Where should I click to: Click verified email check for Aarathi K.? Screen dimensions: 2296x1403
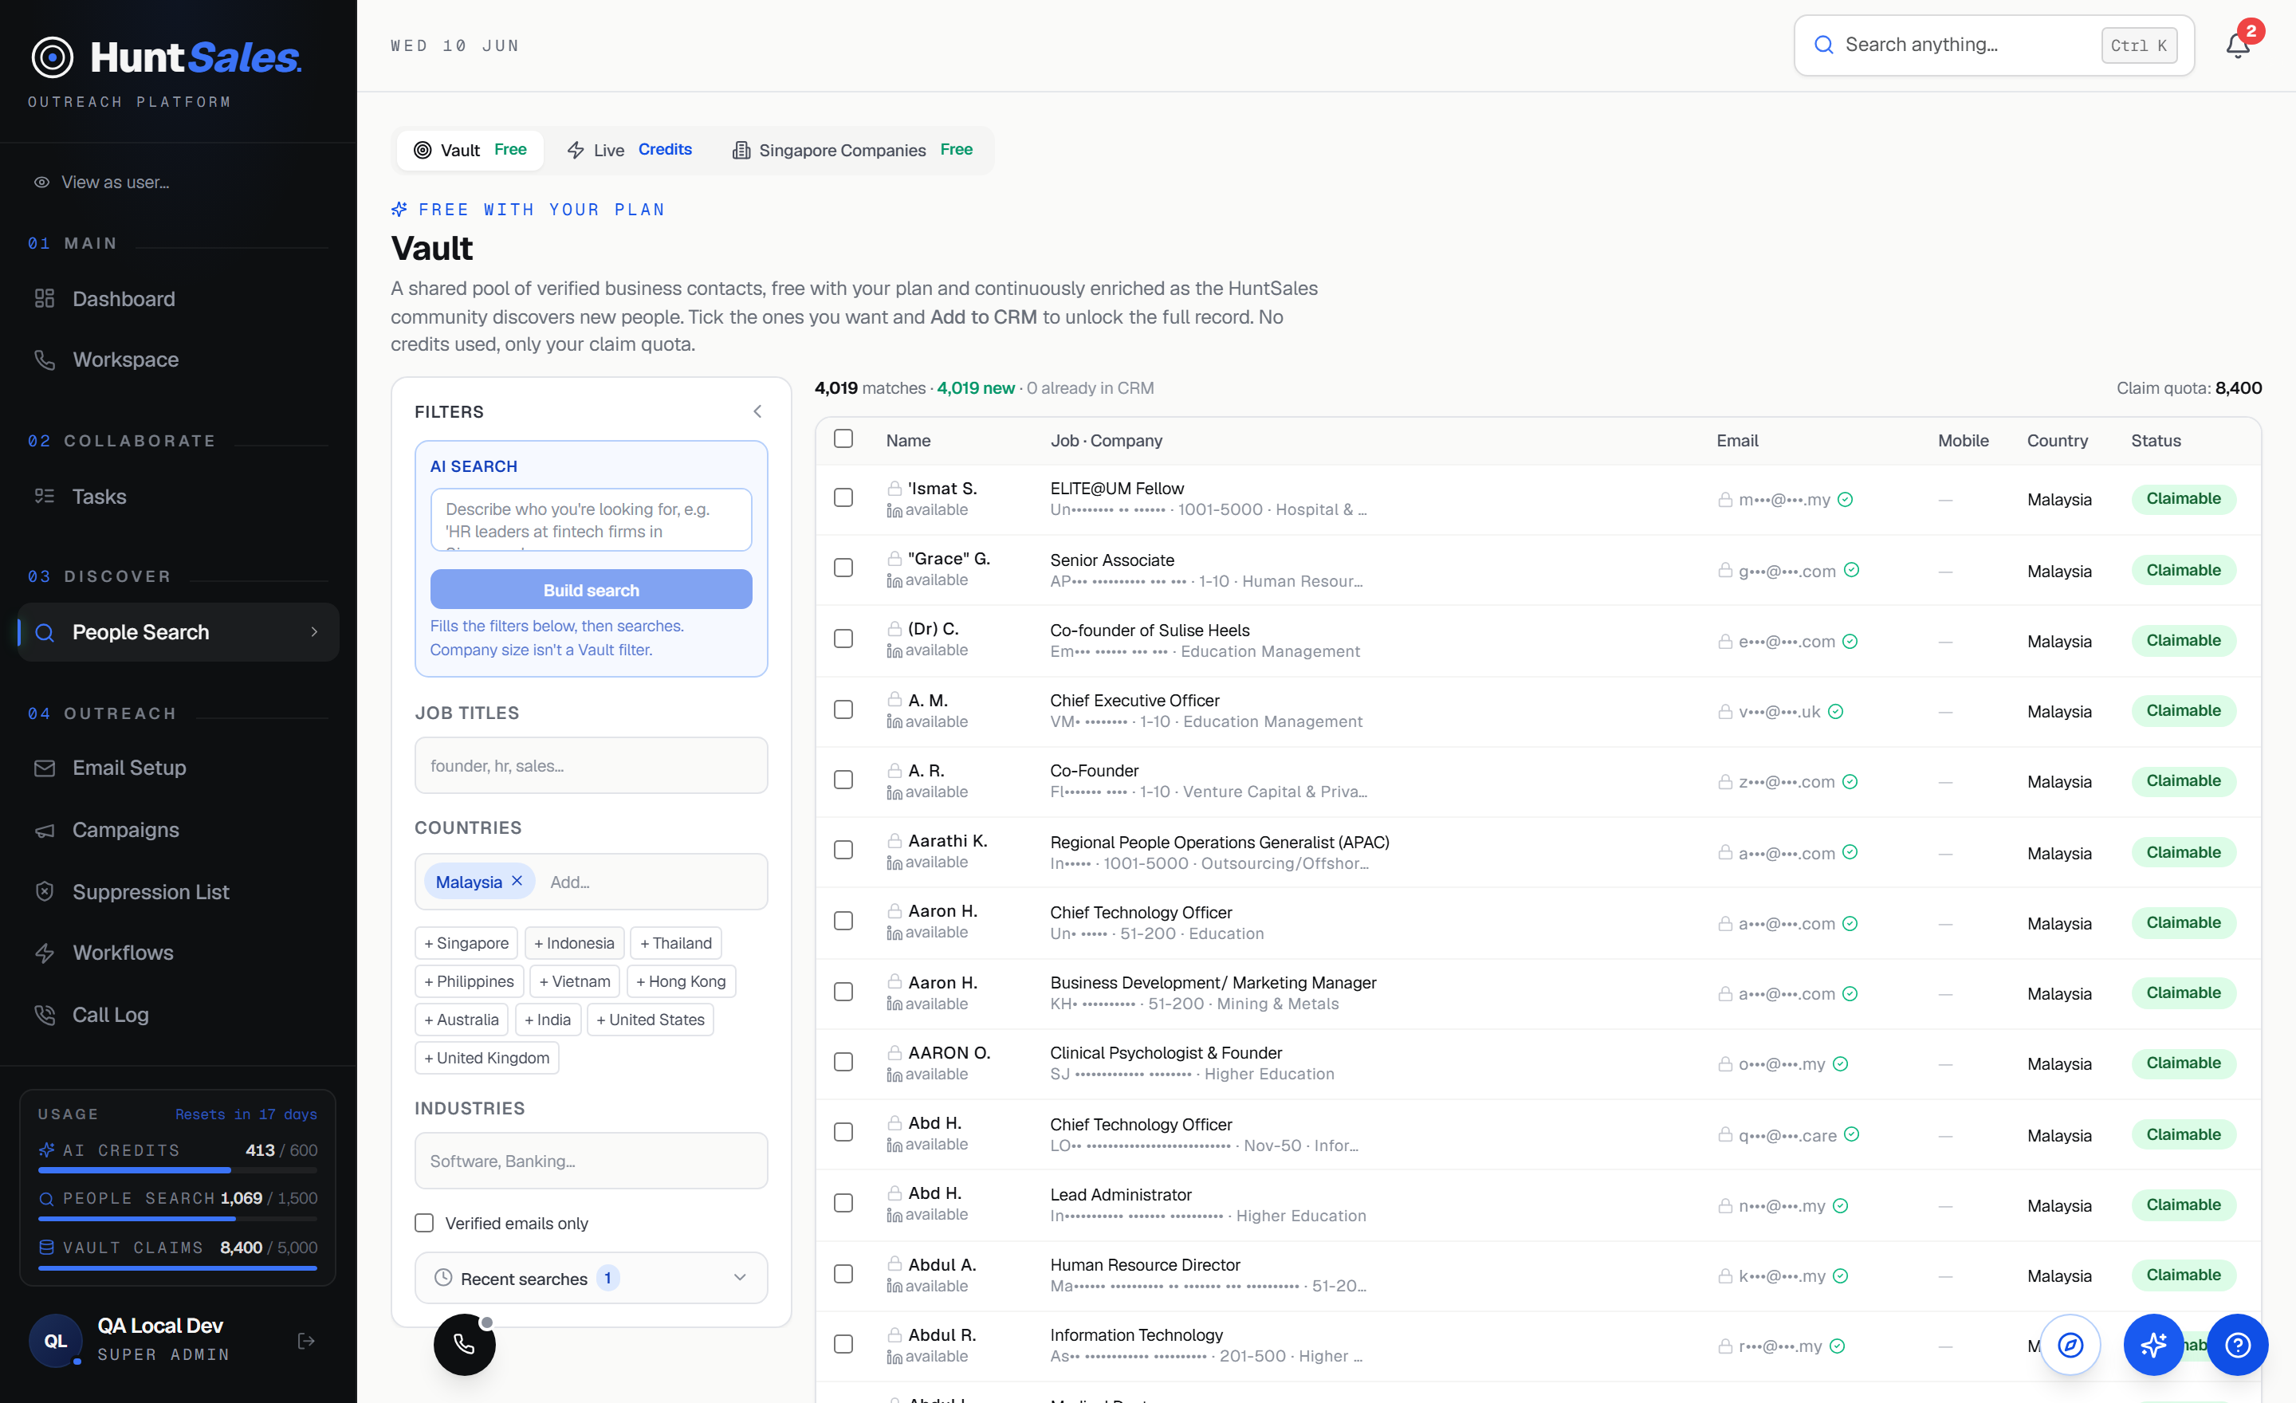(1850, 852)
